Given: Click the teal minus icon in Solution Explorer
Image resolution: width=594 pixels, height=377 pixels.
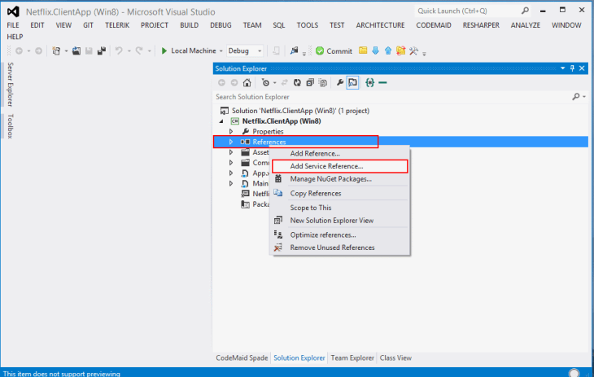Looking at the screenshot, I should 382,83.
